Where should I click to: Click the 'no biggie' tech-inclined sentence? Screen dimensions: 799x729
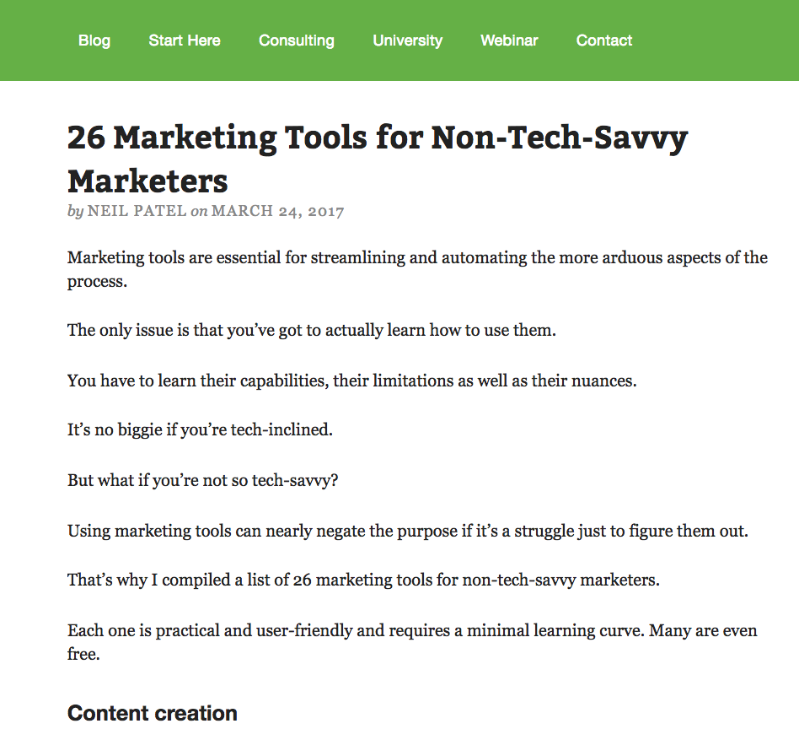[200, 429]
